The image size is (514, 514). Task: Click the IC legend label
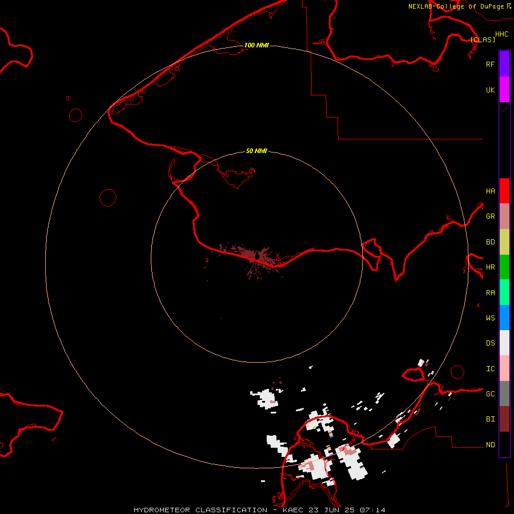490,369
